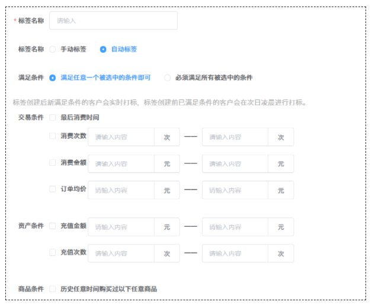This screenshot has height=305, width=372.
Task: Check 历史任意时间购买过以下任意商品 checkbox
Action: (53, 289)
